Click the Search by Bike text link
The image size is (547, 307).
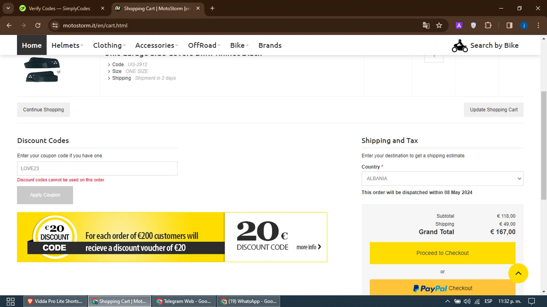(x=494, y=45)
